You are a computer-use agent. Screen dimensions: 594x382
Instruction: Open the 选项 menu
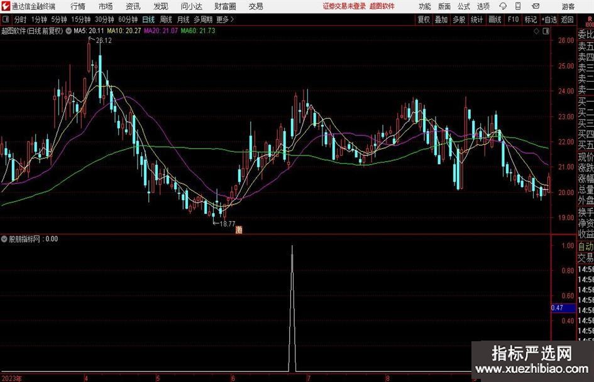point(483,6)
